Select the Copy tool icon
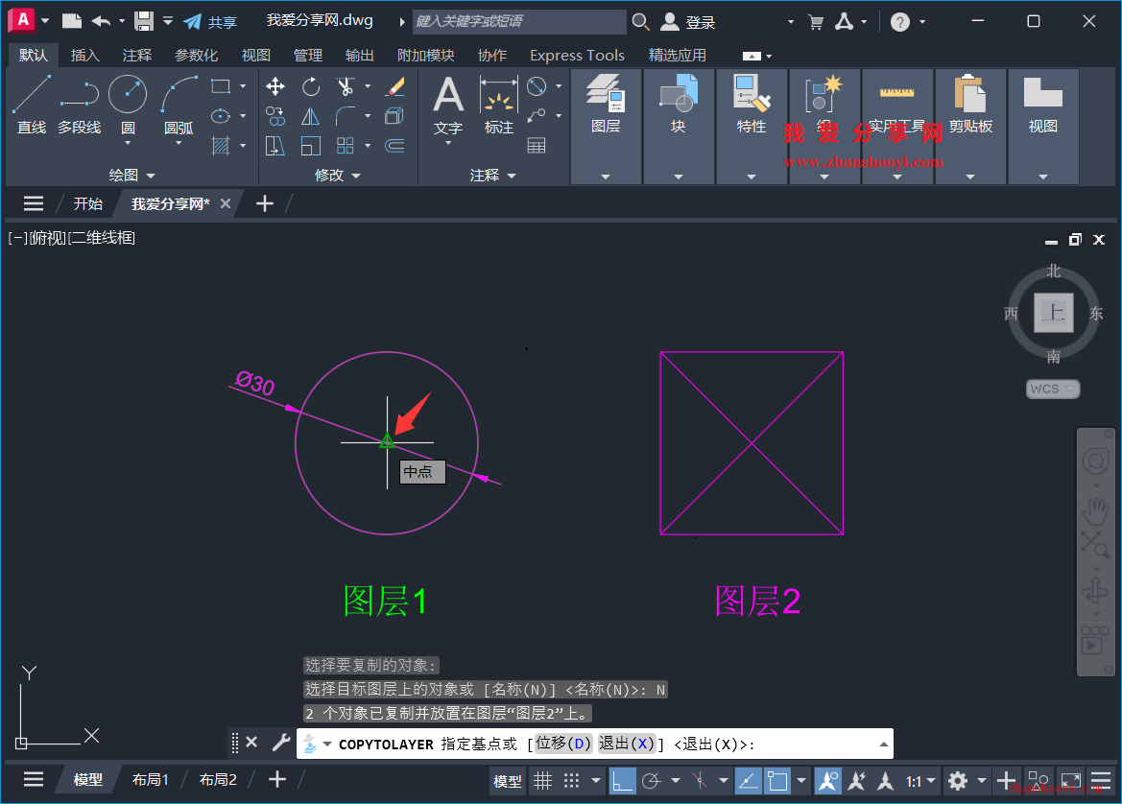The height and width of the screenshot is (804, 1122). coord(275,116)
